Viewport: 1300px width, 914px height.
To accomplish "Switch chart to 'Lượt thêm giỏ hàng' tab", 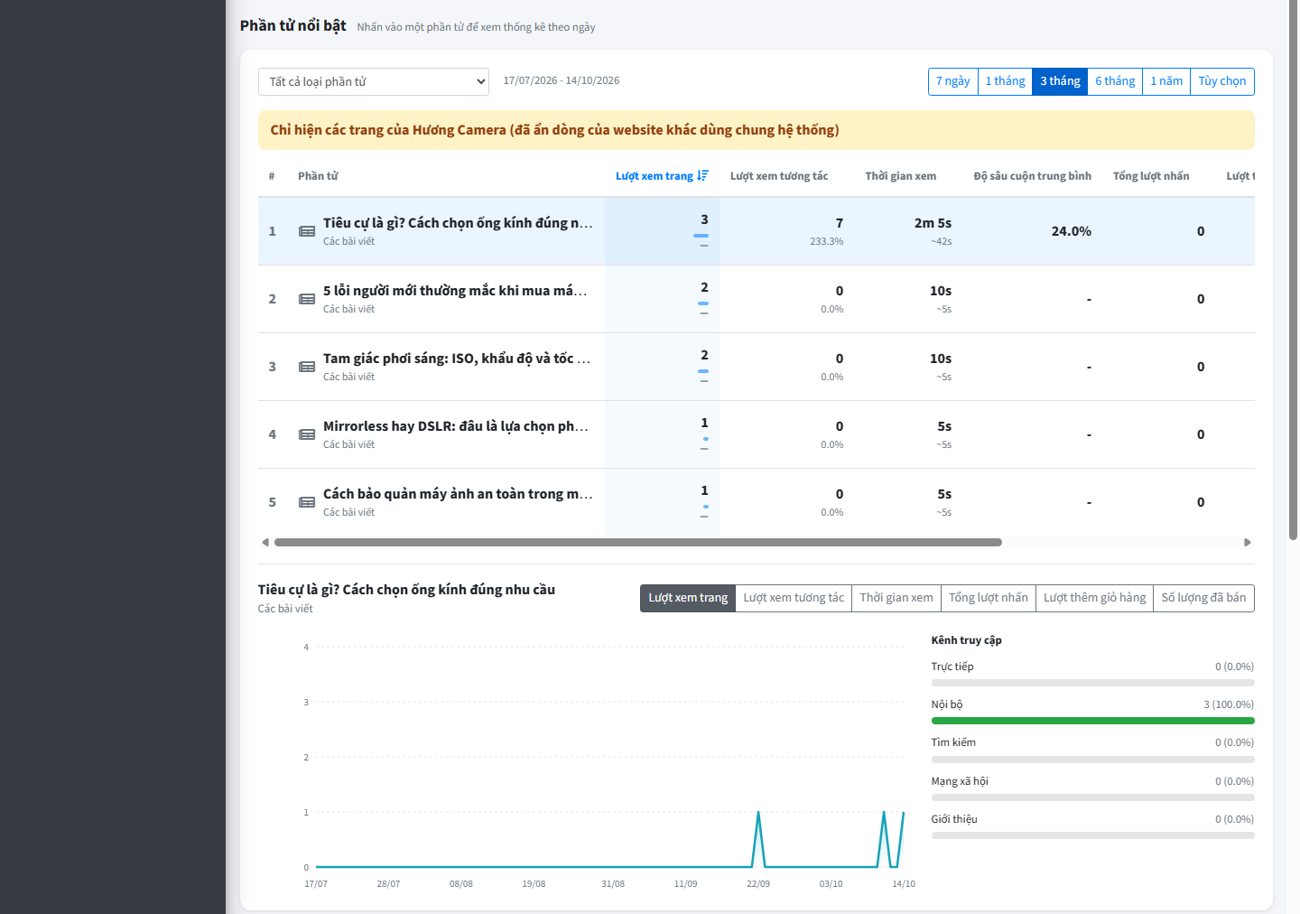I will (x=1095, y=598).
